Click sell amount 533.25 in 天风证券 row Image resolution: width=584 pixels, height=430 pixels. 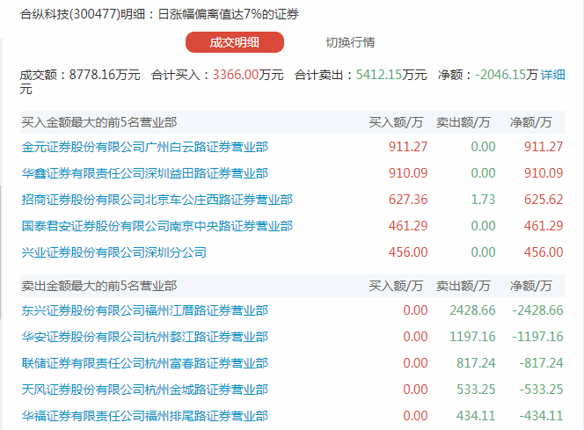476,390
